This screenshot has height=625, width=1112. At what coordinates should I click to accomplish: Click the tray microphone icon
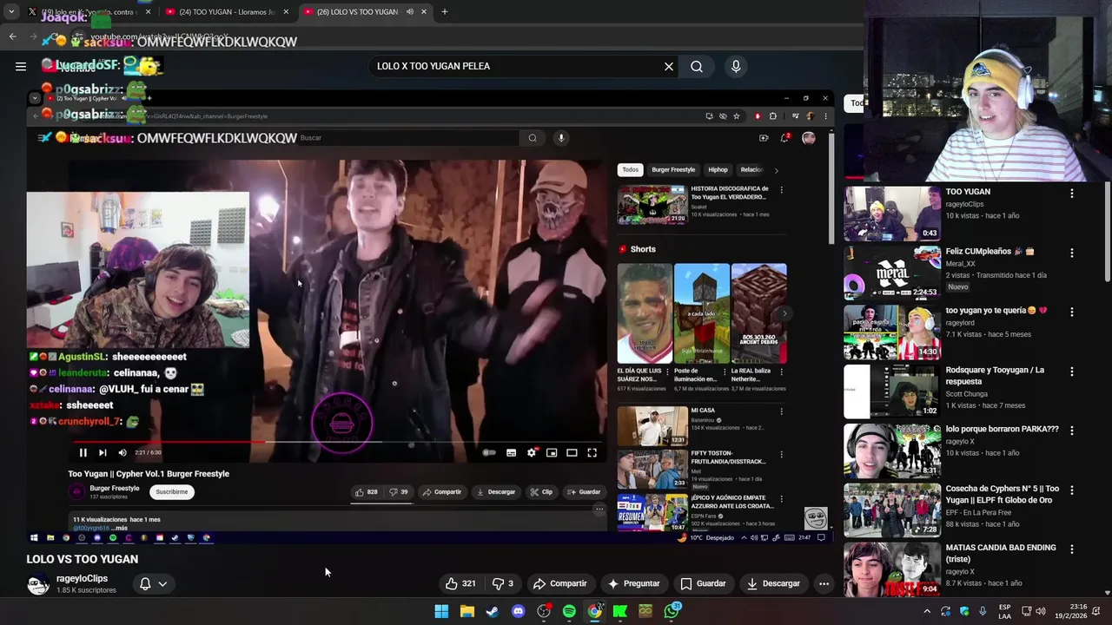pyautogui.click(x=983, y=611)
